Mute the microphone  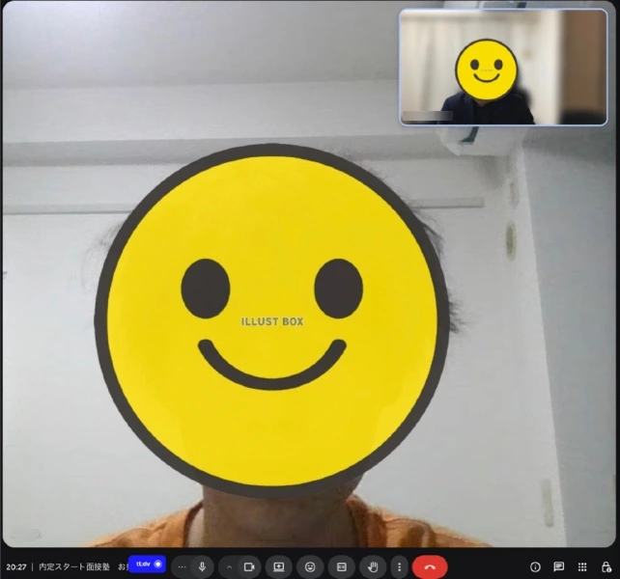click(x=202, y=566)
